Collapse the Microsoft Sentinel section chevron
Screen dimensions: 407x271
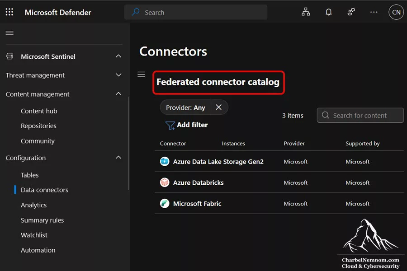pyautogui.click(x=118, y=56)
